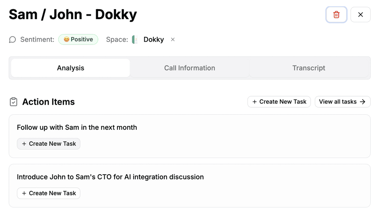The image size is (377, 217).
Task: Click the "Introduce John to Sam's CTO" item text
Action: click(x=110, y=177)
